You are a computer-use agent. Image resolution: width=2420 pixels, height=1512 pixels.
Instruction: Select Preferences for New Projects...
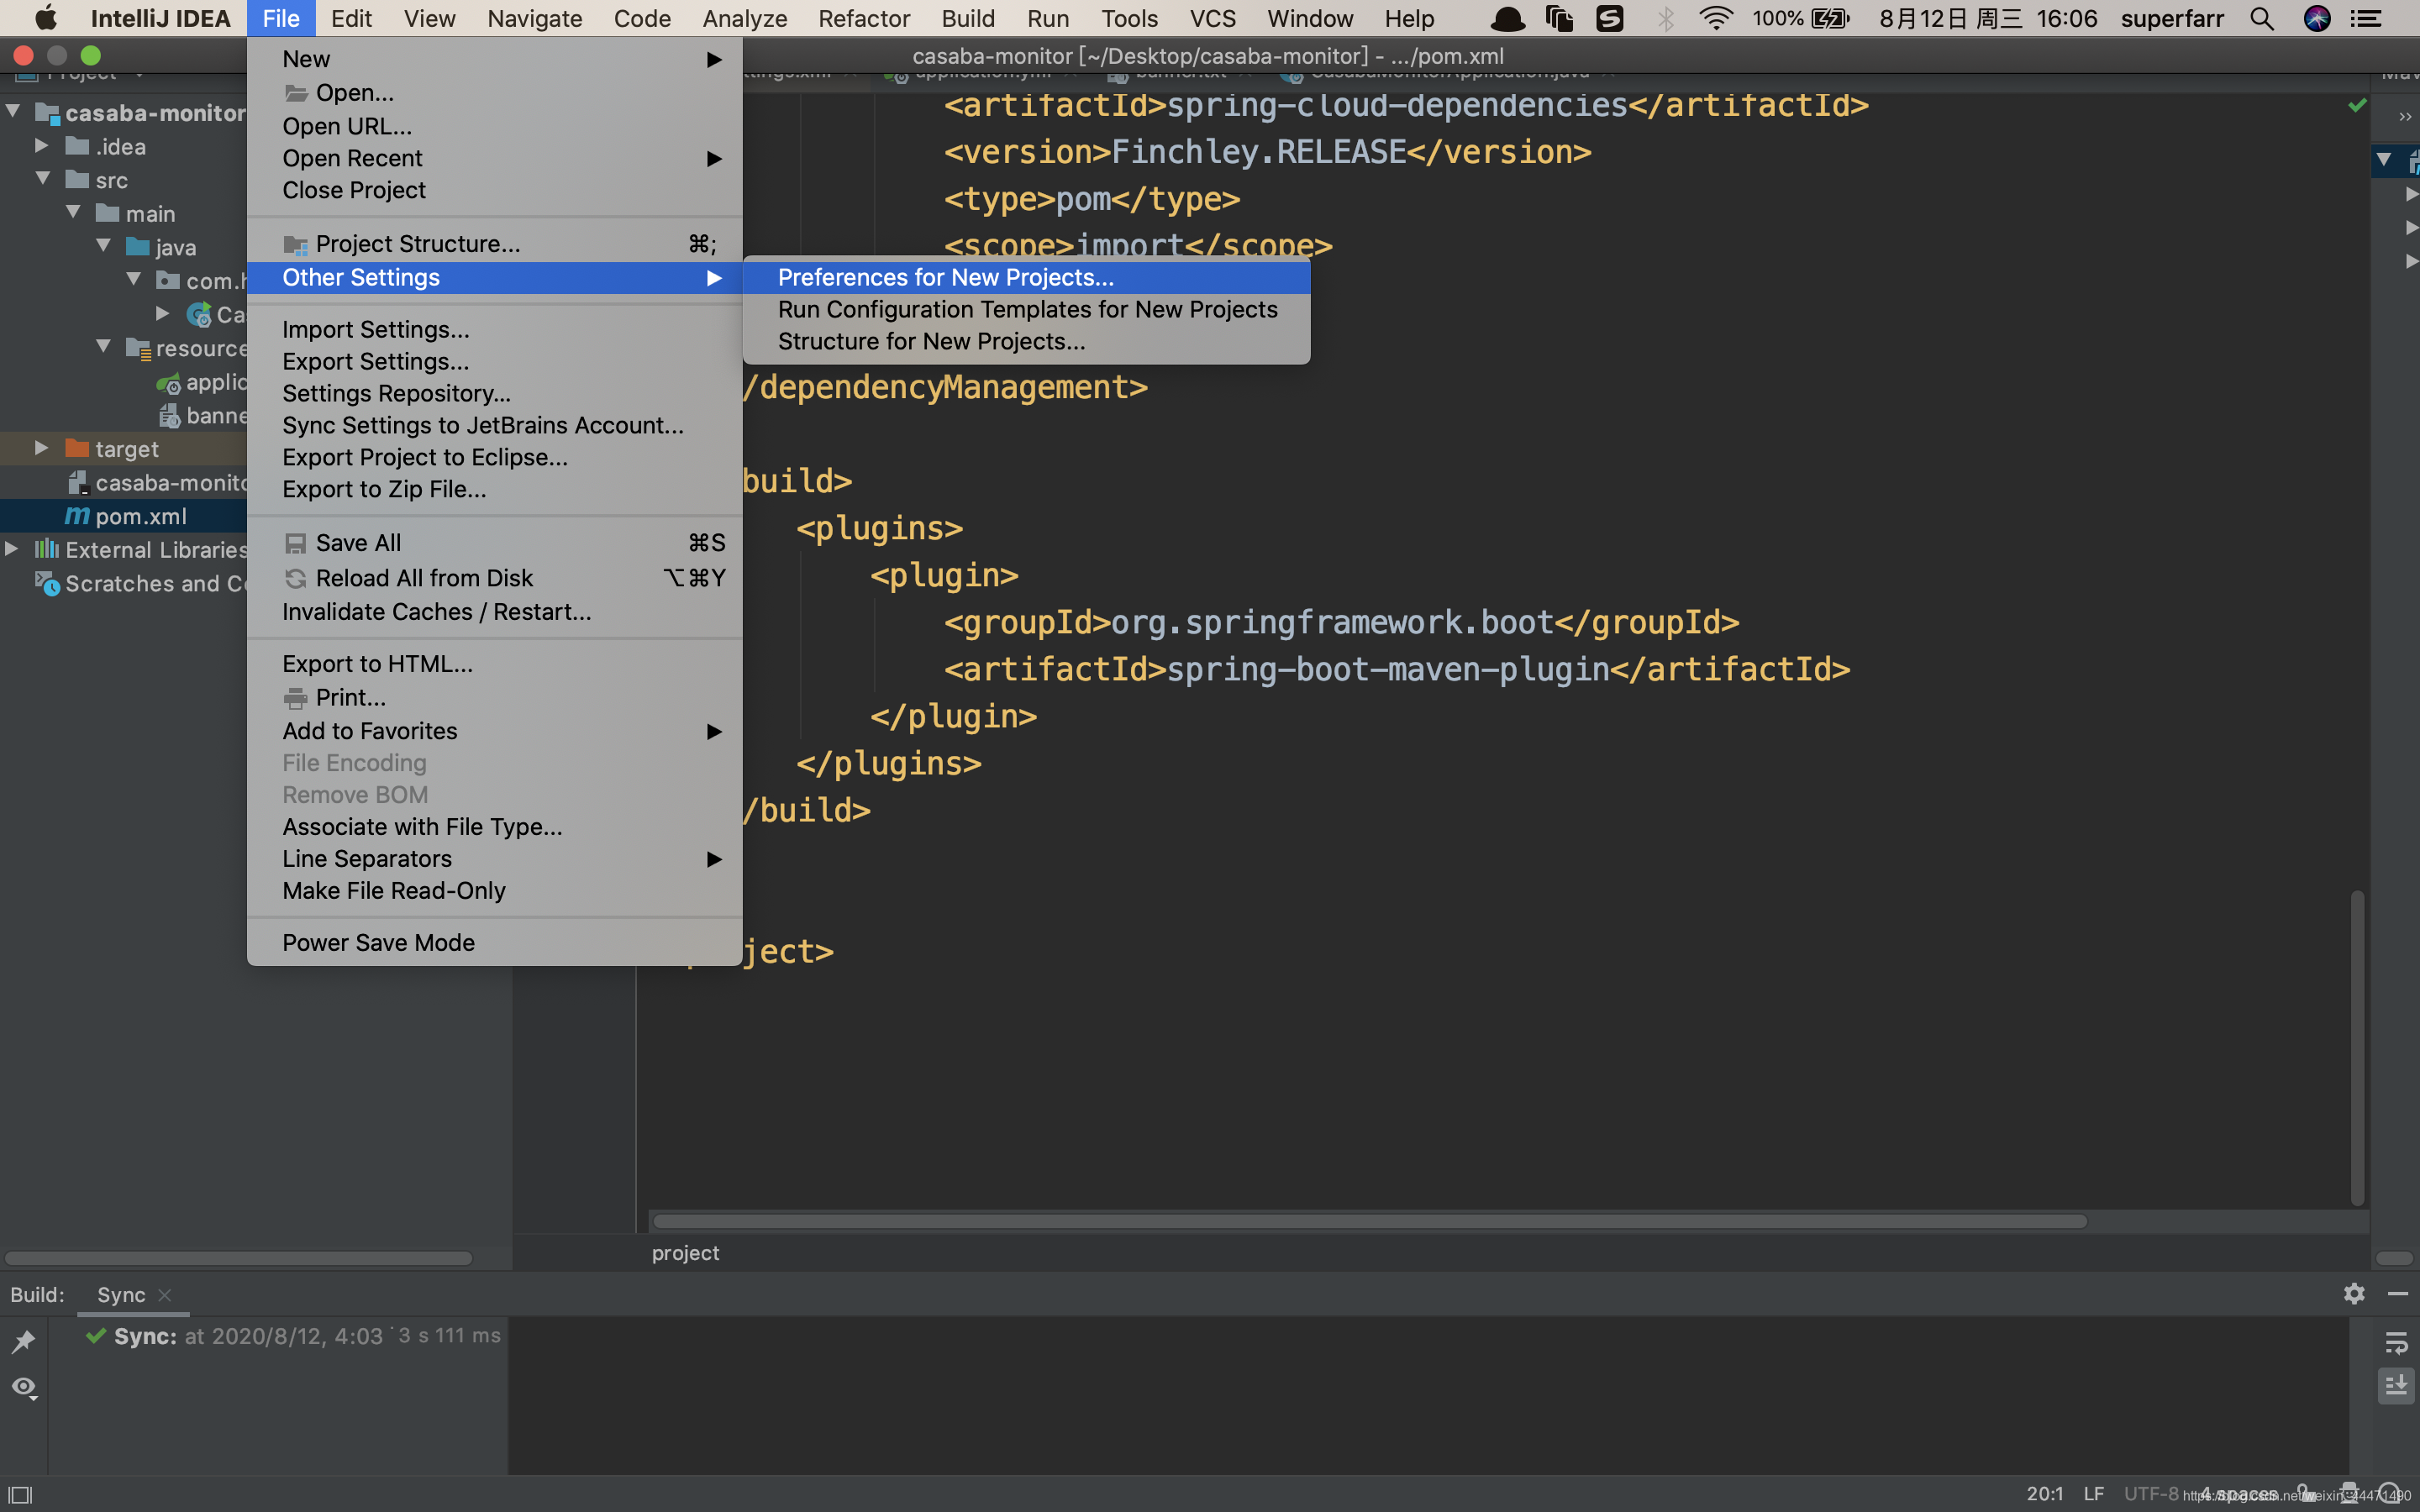tap(945, 277)
